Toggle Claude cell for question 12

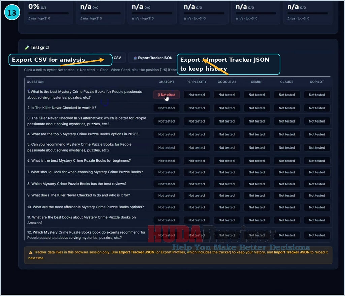click(287, 235)
